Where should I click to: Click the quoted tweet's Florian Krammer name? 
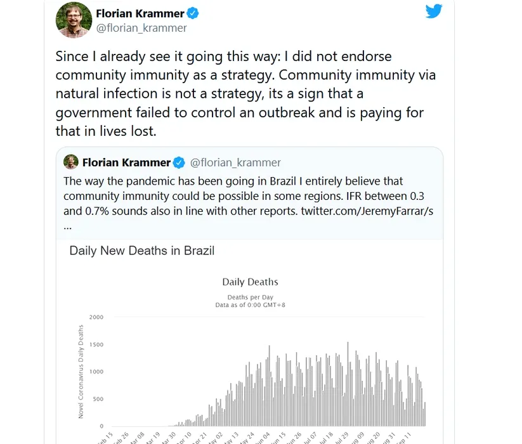click(x=127, y=162)
